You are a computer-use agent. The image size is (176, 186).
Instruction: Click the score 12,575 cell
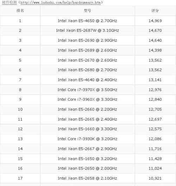[155, 129]
